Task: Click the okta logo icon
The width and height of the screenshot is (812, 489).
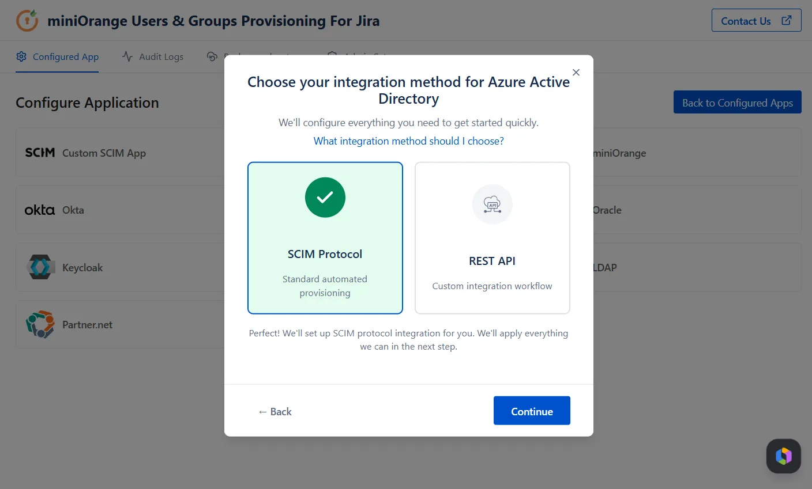Action: (x=40, y=210)
